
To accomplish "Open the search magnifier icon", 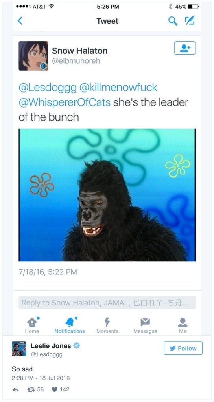I will pyautogui.click(x=173, y=21).
